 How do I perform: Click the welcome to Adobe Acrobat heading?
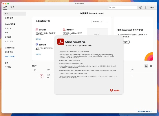(92, 13)
